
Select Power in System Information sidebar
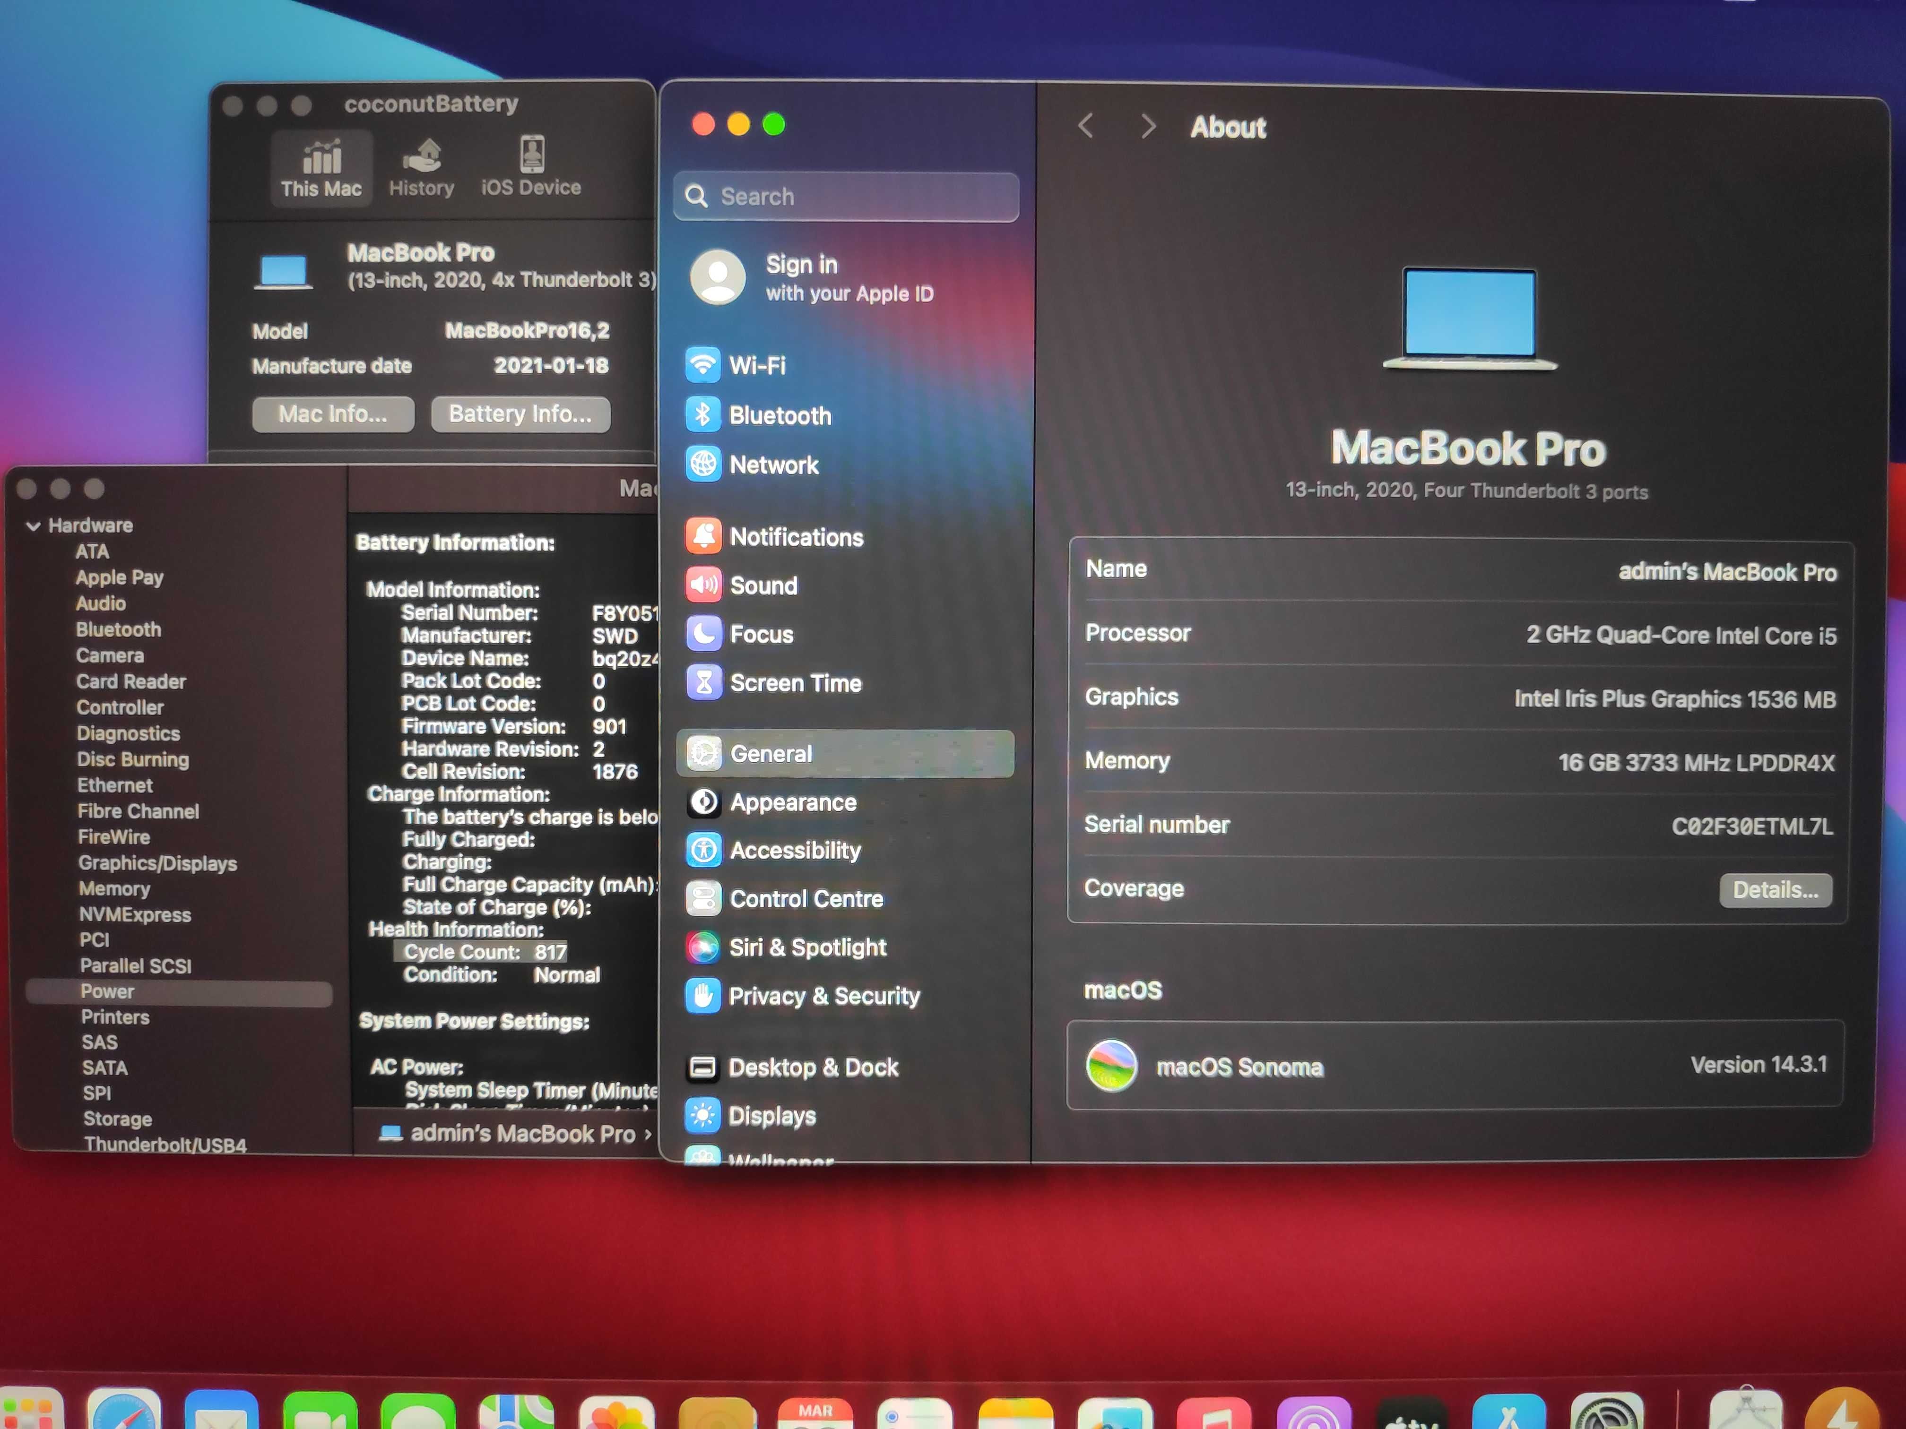pyautogui.click(x=179, y=992)
